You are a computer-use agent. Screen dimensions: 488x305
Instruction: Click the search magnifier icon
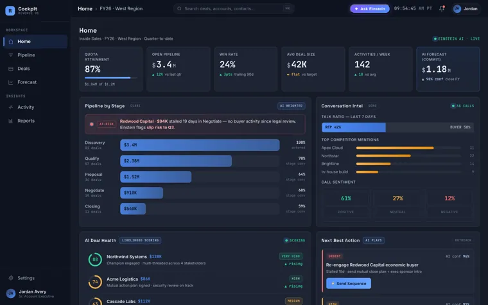pos(179,9)
